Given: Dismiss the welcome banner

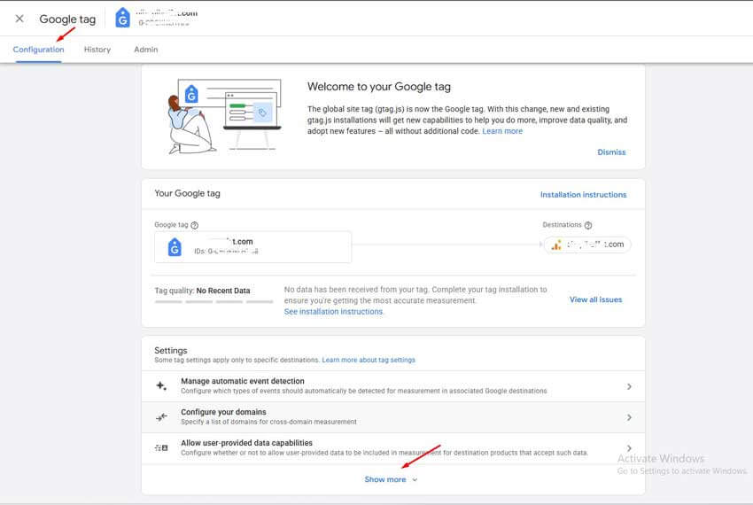Looking at the screenshot, I should pos(611,152).
